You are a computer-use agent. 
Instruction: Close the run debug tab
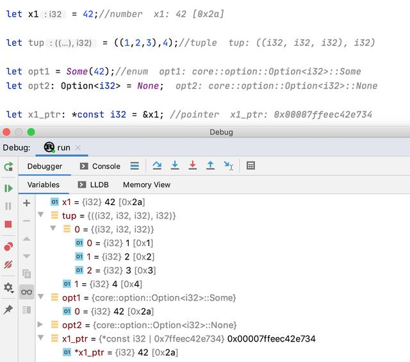pyautogui.click(x=78, y=147)
